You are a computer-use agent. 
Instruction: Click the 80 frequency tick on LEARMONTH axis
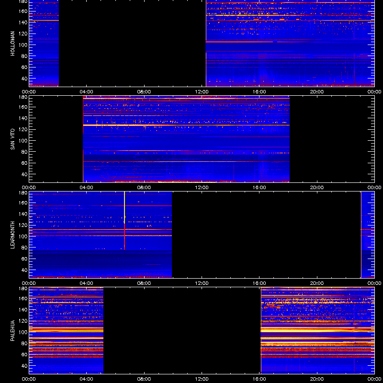coord(25,248)
